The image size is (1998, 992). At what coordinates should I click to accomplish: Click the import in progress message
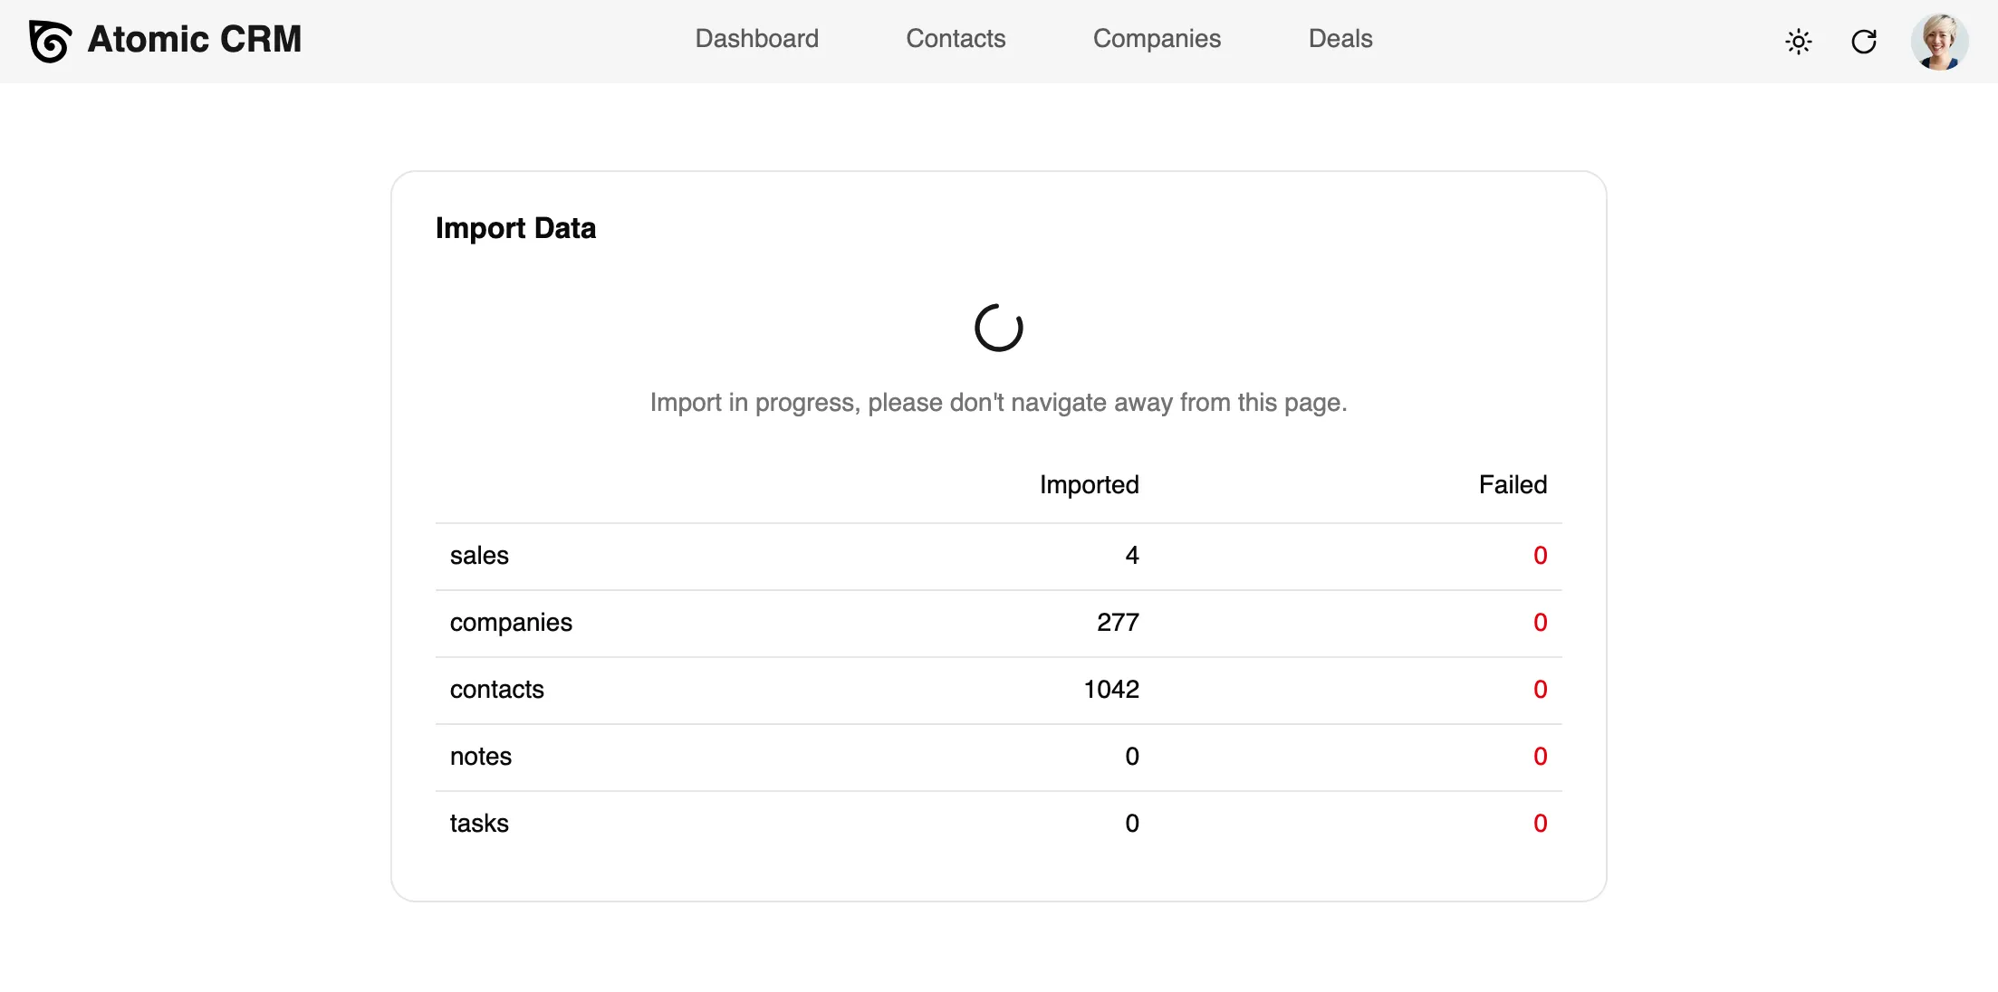click(998, 403)
